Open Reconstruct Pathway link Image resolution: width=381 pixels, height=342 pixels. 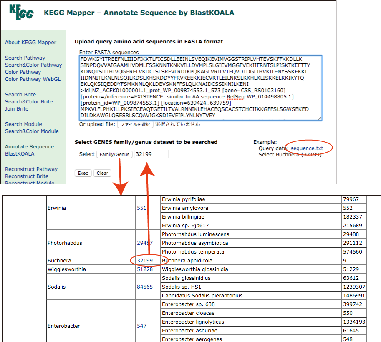click(31, 169)
